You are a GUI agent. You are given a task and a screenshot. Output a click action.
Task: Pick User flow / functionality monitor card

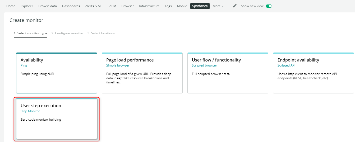pyautogui.click(x=228, y=73)
